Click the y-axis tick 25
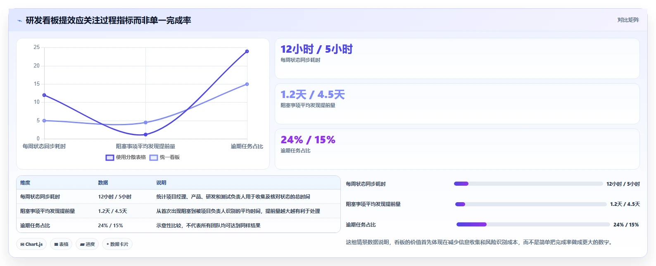 point(37,47)
